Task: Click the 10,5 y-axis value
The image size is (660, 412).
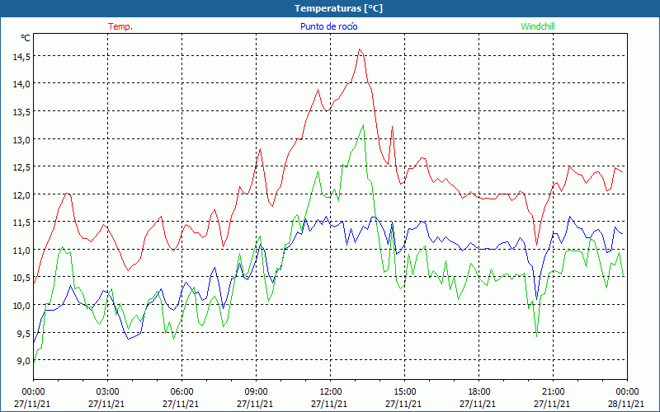Action: 21,278
